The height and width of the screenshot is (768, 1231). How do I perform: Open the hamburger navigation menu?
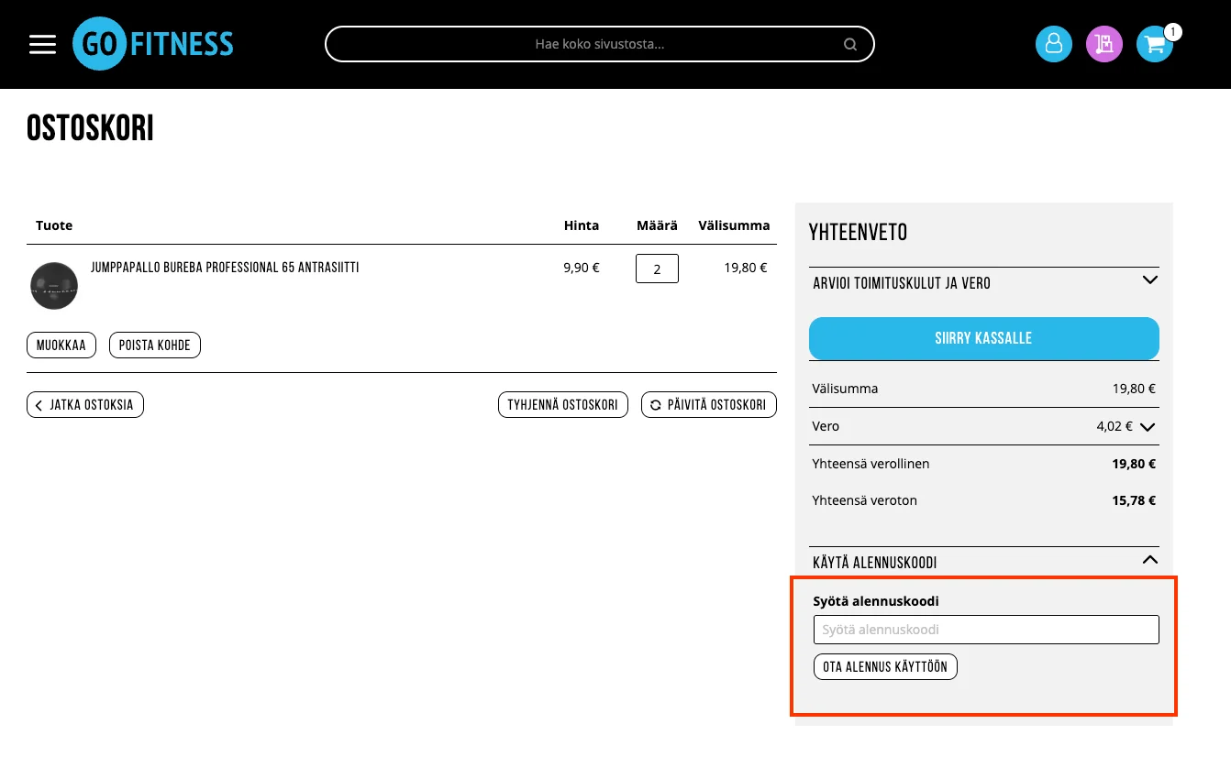click(x=43, y=44)
